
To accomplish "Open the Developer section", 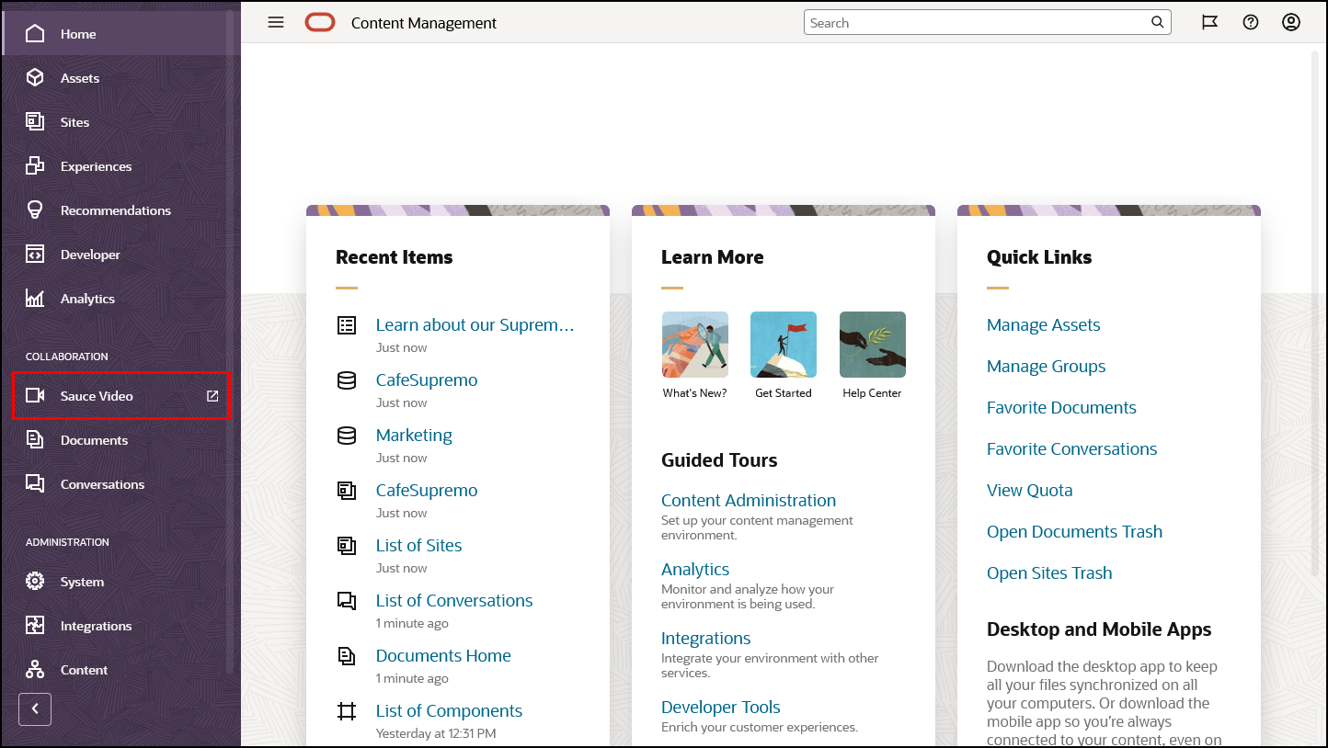I will pyautogui.click(x=91, y=254).
